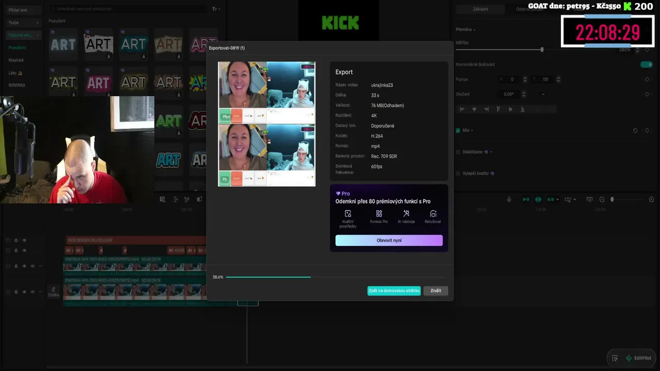Switch to the Základní tab
The width and height of the screenshot is (660, 371).
click(x=481, y=9)
